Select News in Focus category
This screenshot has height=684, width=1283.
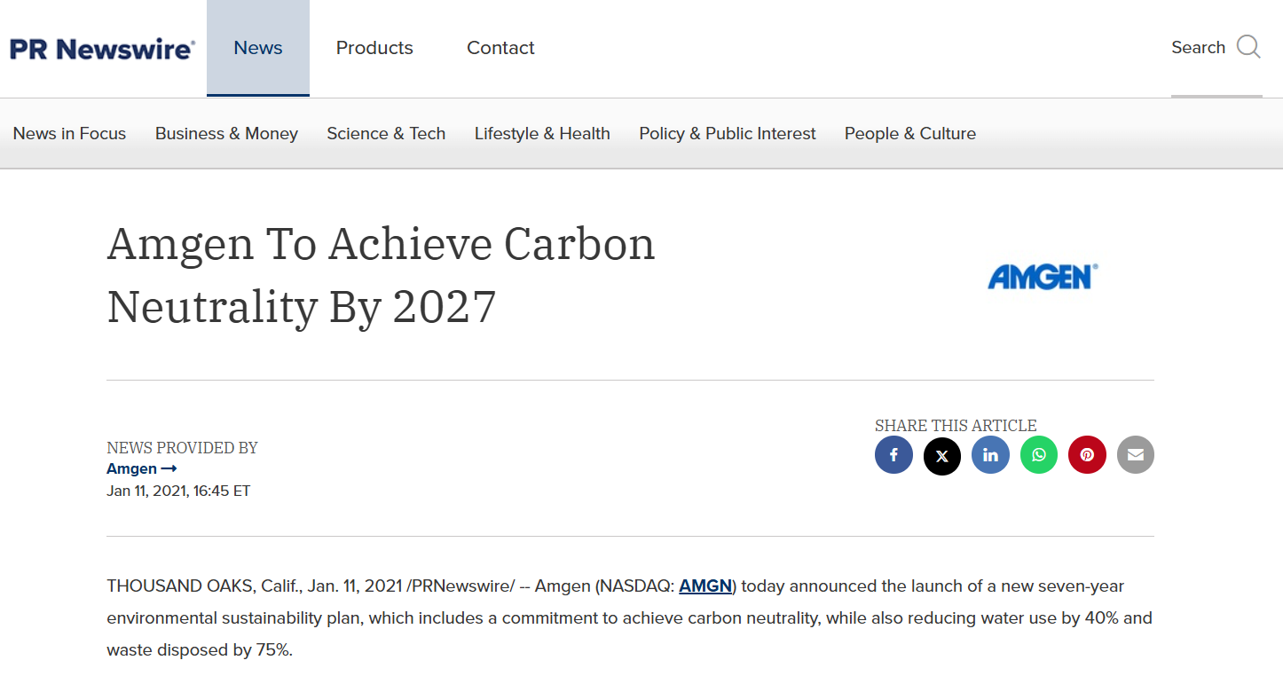(x=69, y=134)
